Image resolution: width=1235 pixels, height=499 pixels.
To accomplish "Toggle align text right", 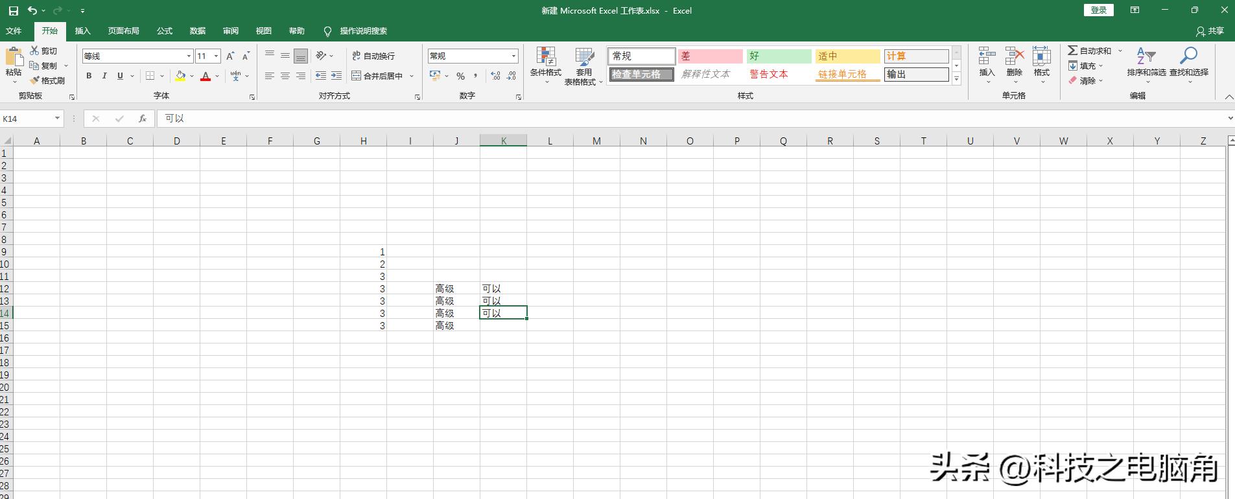I will tap(301, 76).
